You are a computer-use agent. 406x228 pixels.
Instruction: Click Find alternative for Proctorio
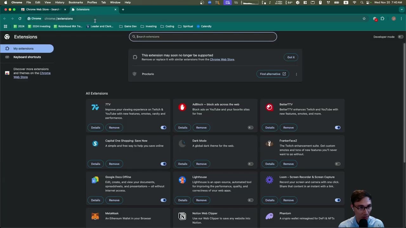pyautogui.click(x=272, y=74)
